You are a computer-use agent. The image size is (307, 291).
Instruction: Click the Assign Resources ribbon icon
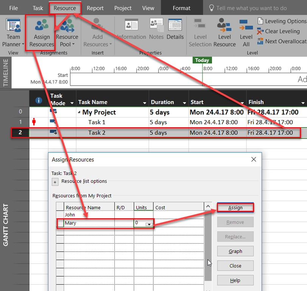(x=42, y=33)
